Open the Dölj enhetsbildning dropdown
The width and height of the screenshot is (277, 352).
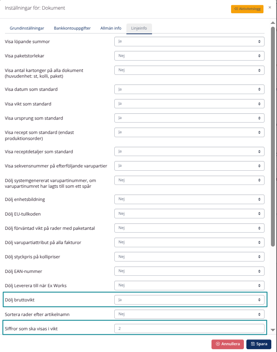click(189, 199)
